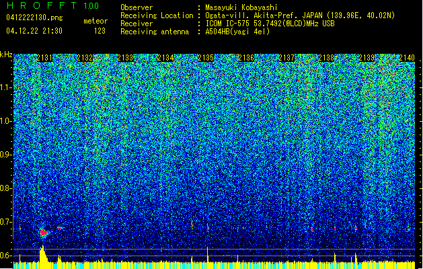The height and width of the screenshot is (269, 423).
Task: Click the kHz axis unit label
Action: click(x=6, y=54)
